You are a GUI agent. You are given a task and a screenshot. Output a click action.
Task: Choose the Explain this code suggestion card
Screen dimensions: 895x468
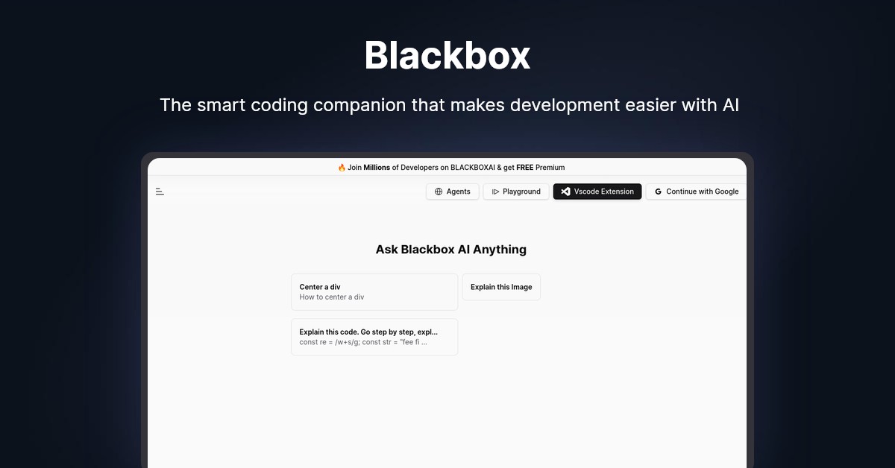[374, 337]
